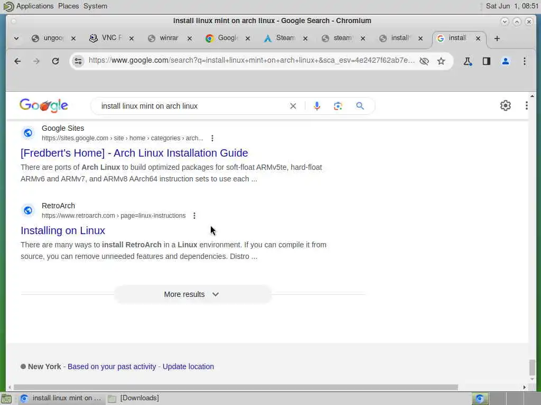Open the Downloads window from taskbar

coord(134,398)
